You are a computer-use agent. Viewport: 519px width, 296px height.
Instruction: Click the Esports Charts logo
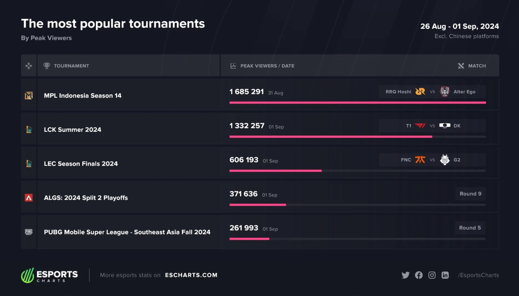coord(49,275)
